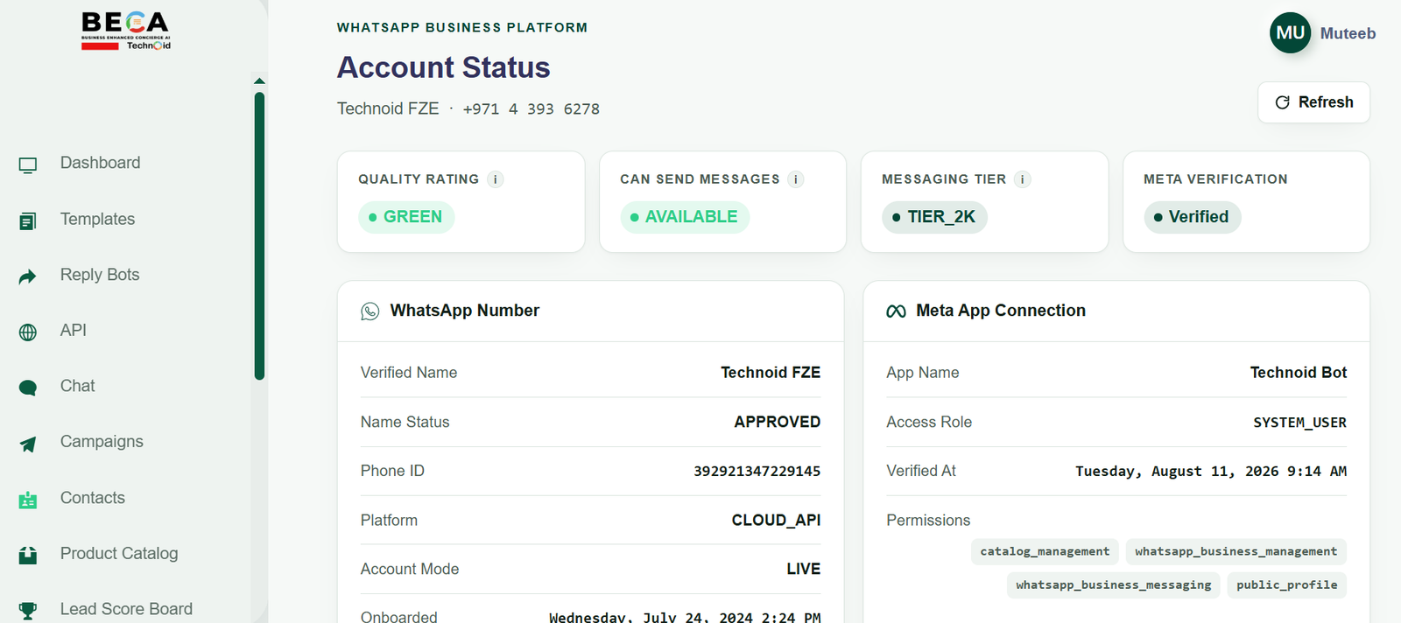
Task: Click the TIER_2K badge
Action: click(934, 217)
